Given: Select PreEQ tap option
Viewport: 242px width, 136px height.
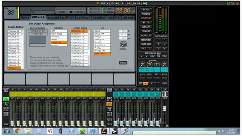Looking at the screenshot, I should (x=102, y=37).
